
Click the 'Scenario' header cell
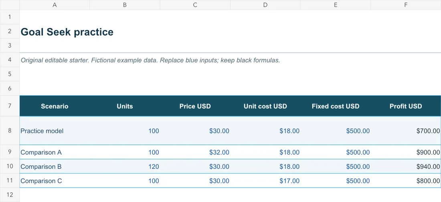pyautogui.click(x=55, y=106)
